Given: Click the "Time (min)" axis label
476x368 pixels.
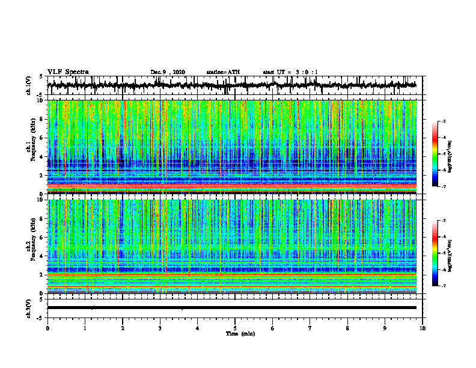Looking at the screenshot, I should tap(240, 334).
